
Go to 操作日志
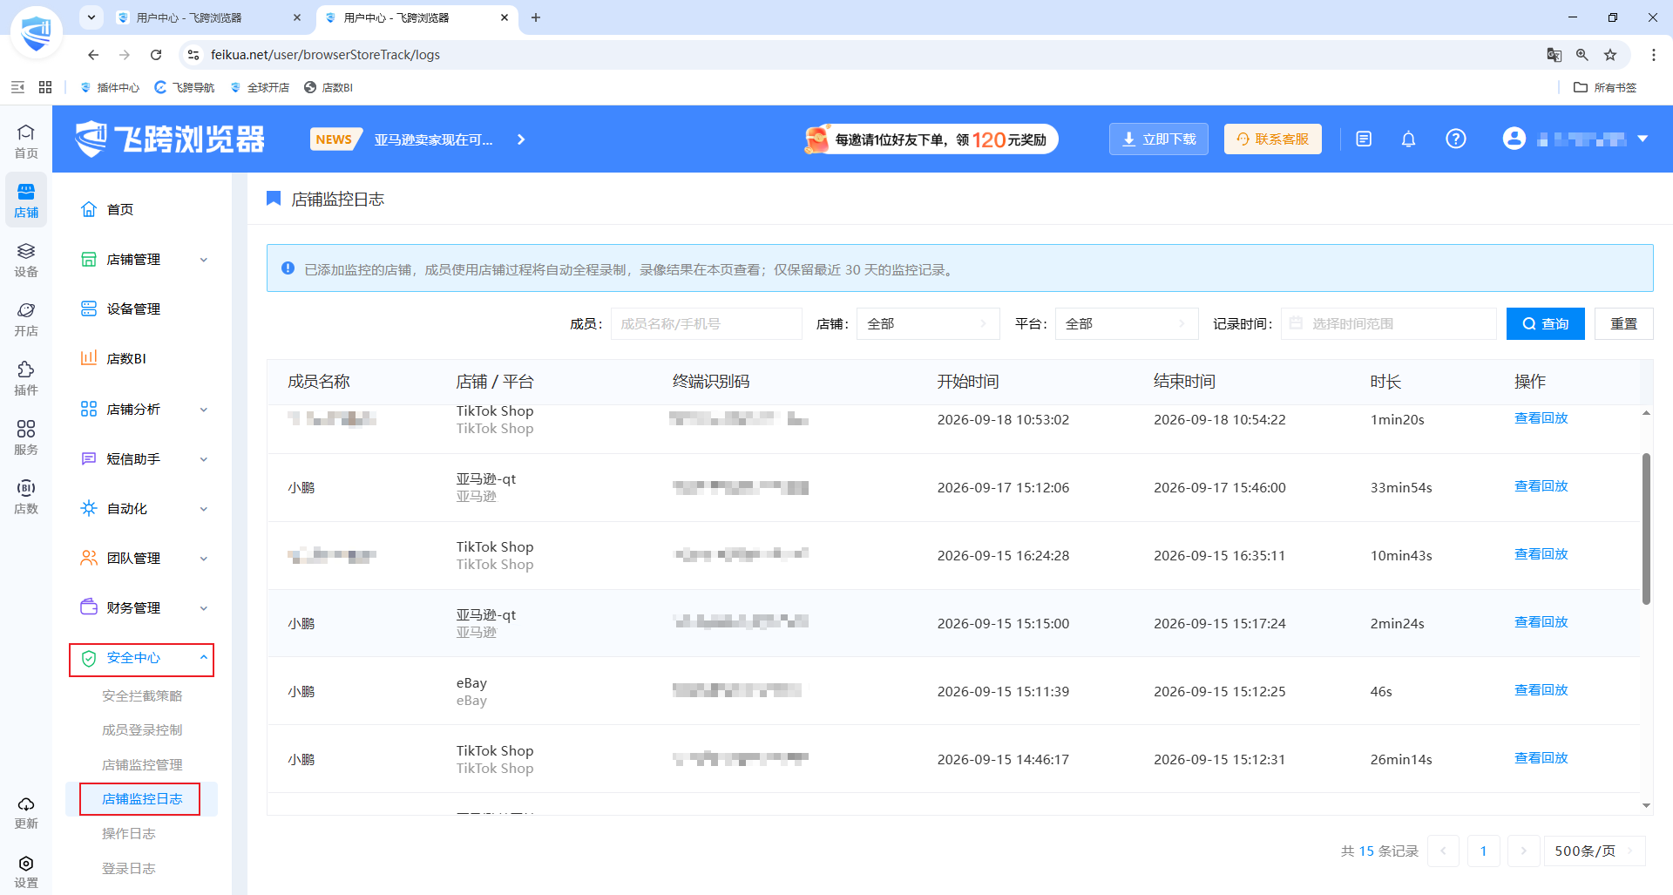tap(129, 834)
